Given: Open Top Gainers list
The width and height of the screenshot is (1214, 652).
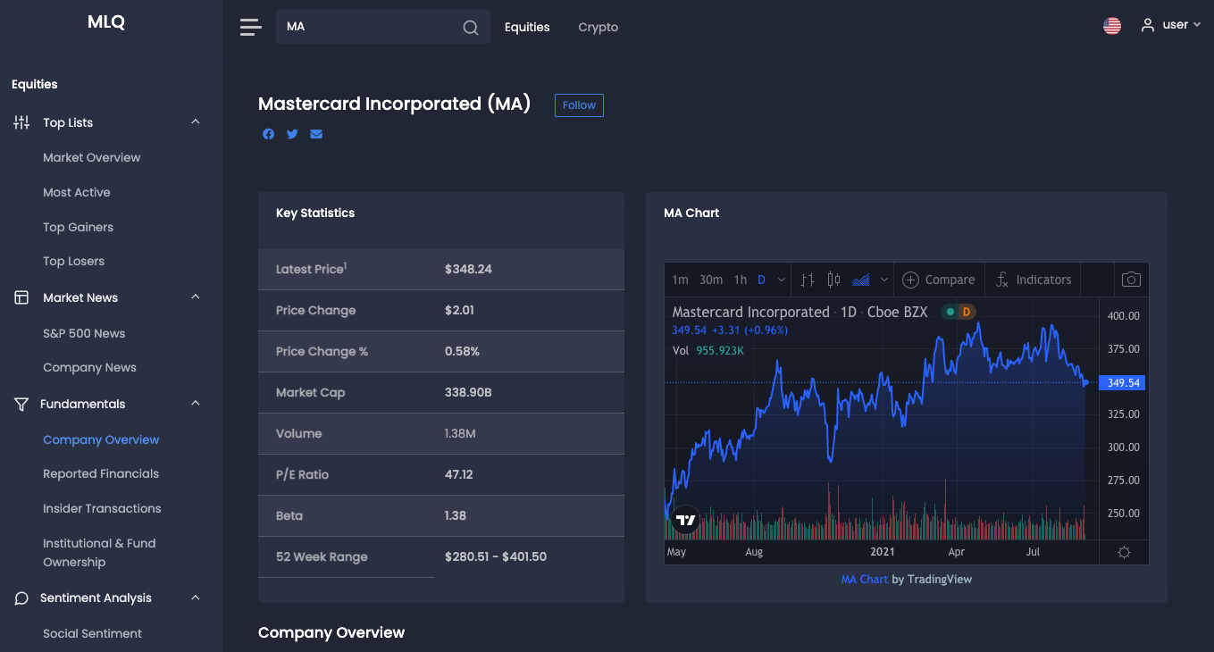Looking at the screenshot, I should click(x=79, y=227).
